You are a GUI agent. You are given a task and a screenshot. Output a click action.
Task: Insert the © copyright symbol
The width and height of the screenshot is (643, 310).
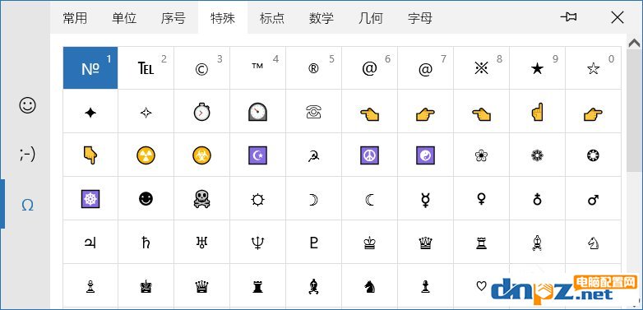point(201,67)
